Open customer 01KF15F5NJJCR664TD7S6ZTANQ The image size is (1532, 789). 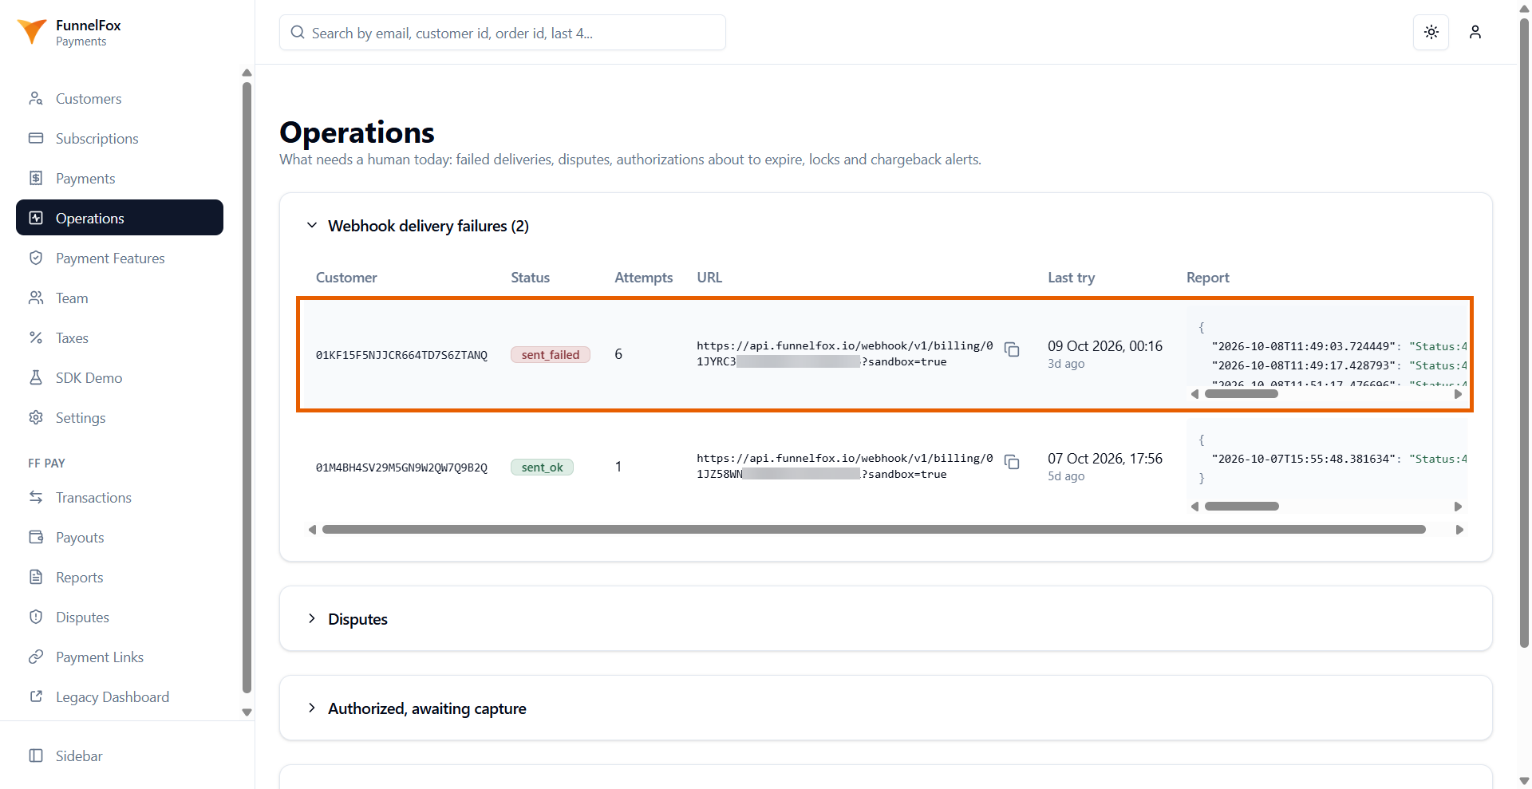pyautogui.click(x=401, y=355)
